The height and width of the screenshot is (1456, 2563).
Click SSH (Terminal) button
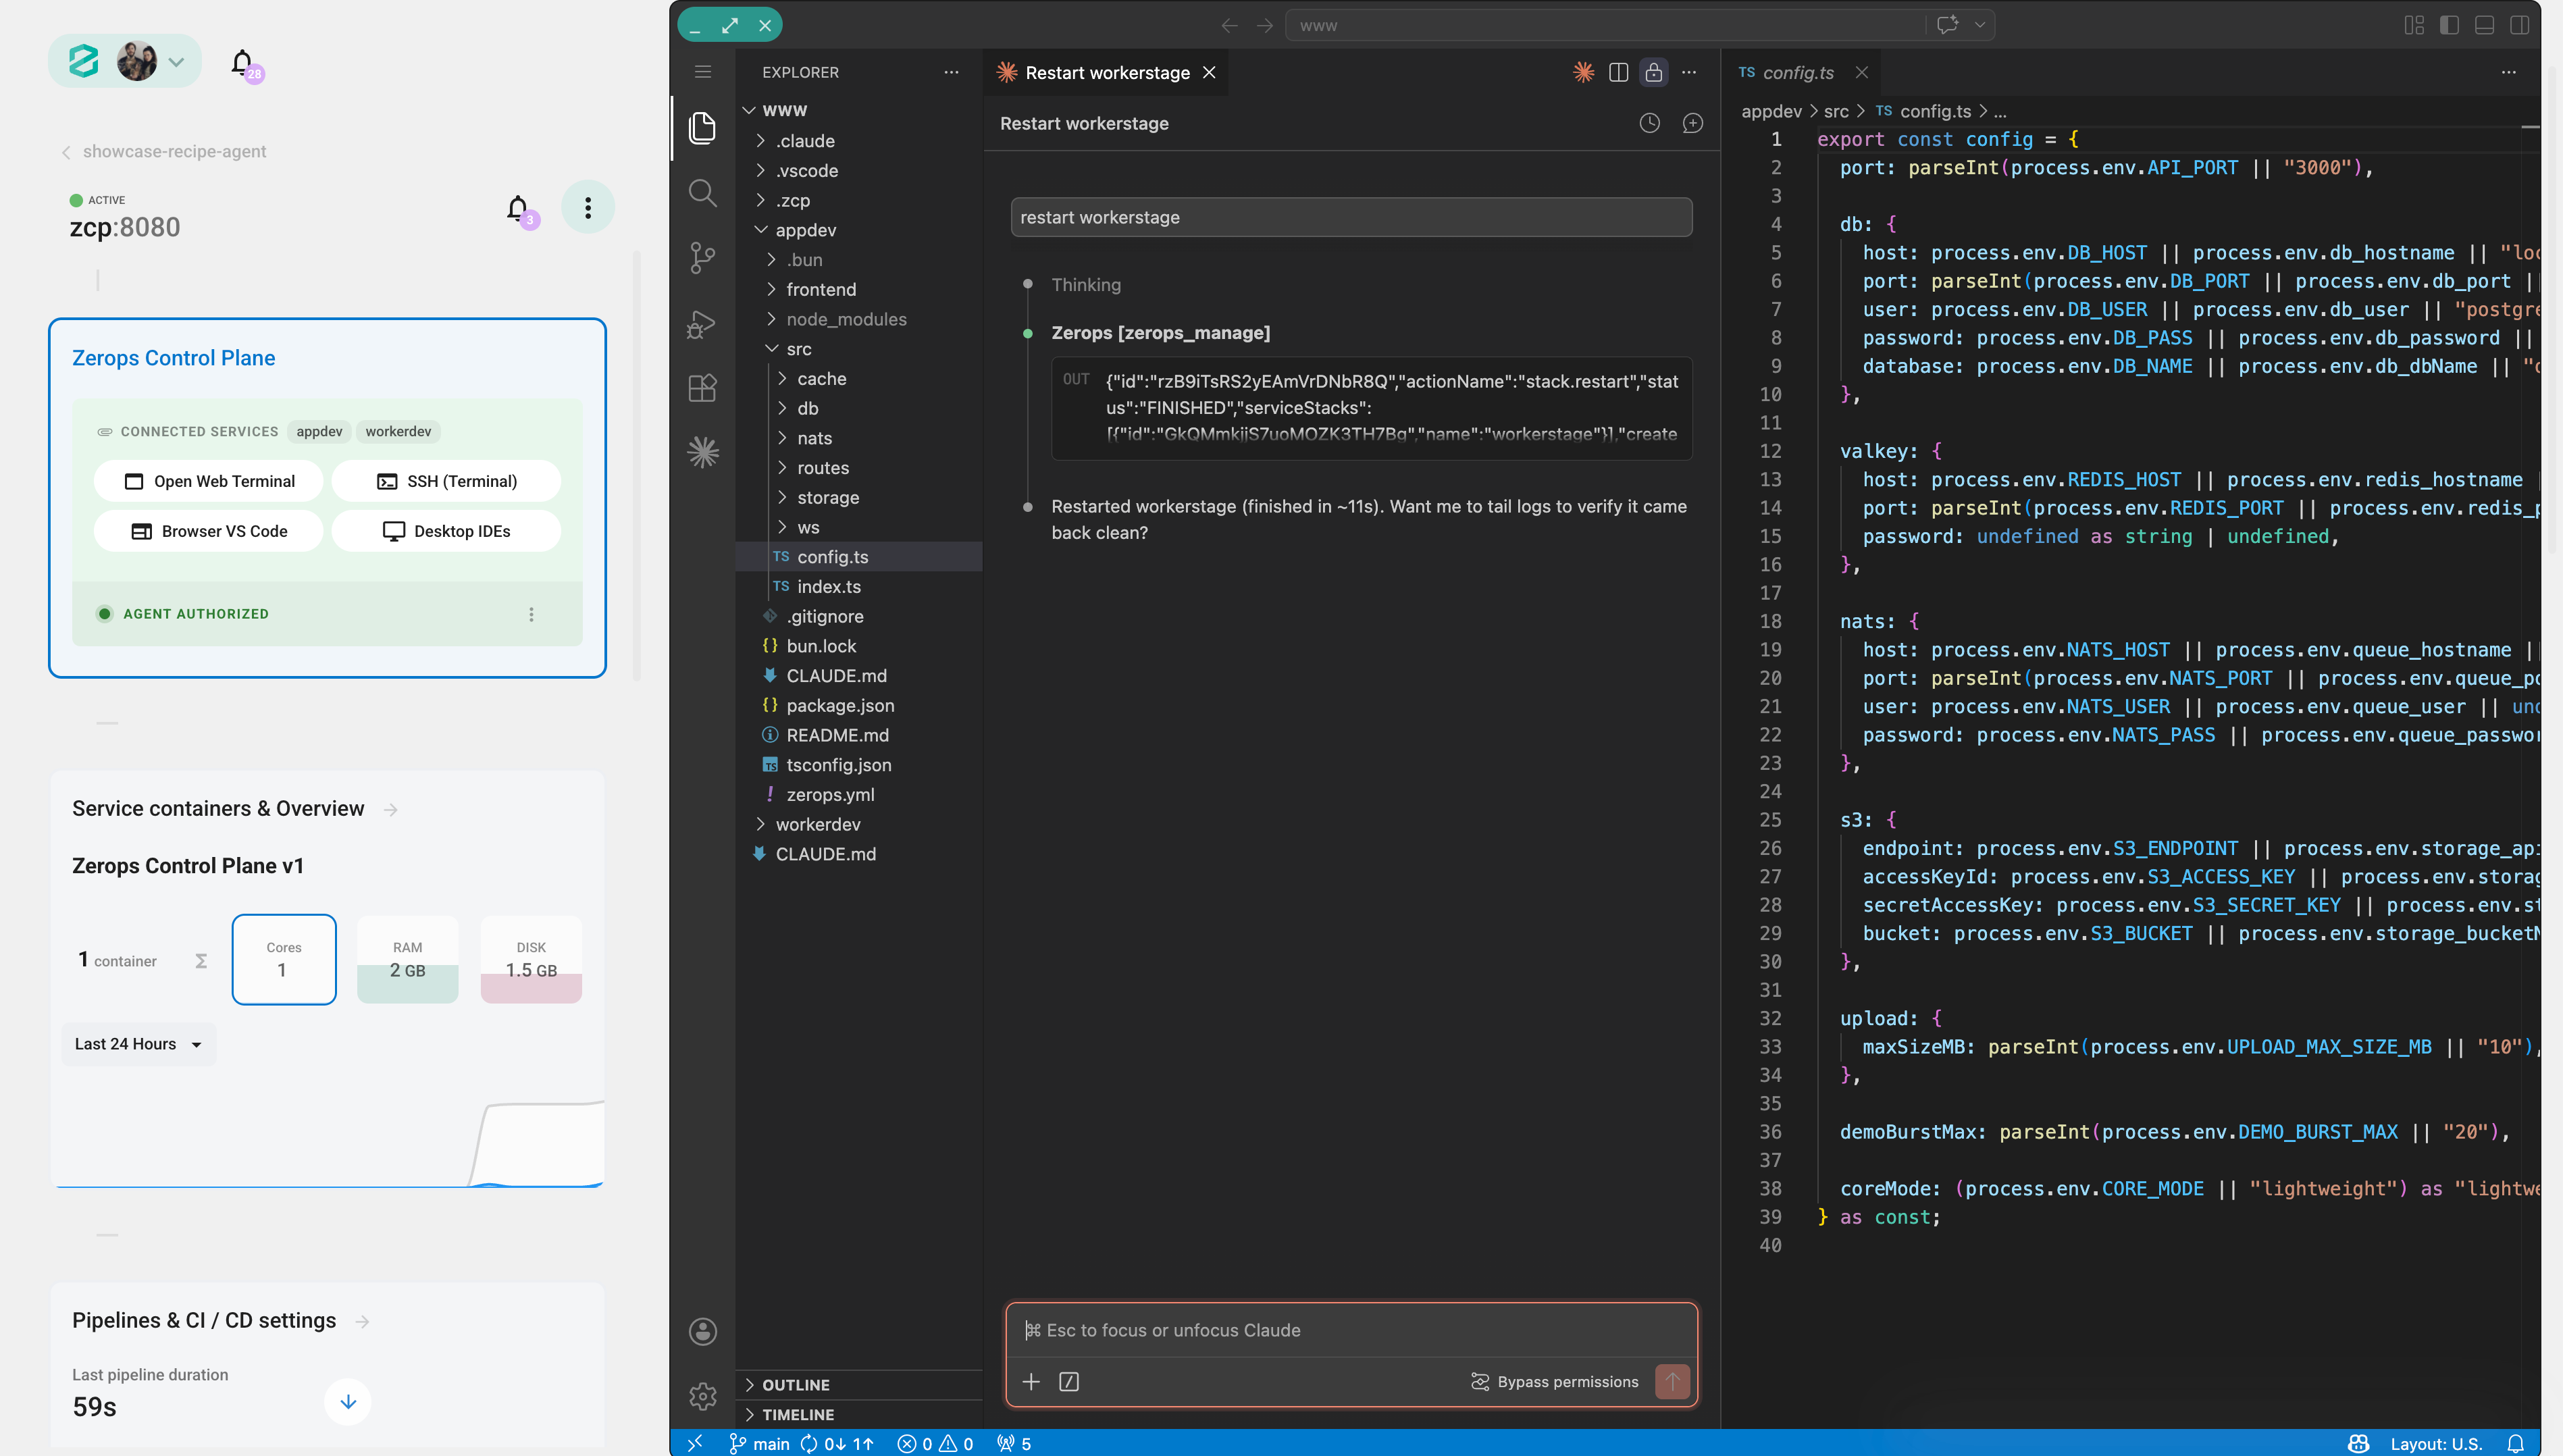pyautogui.click(x=446, y=481)
